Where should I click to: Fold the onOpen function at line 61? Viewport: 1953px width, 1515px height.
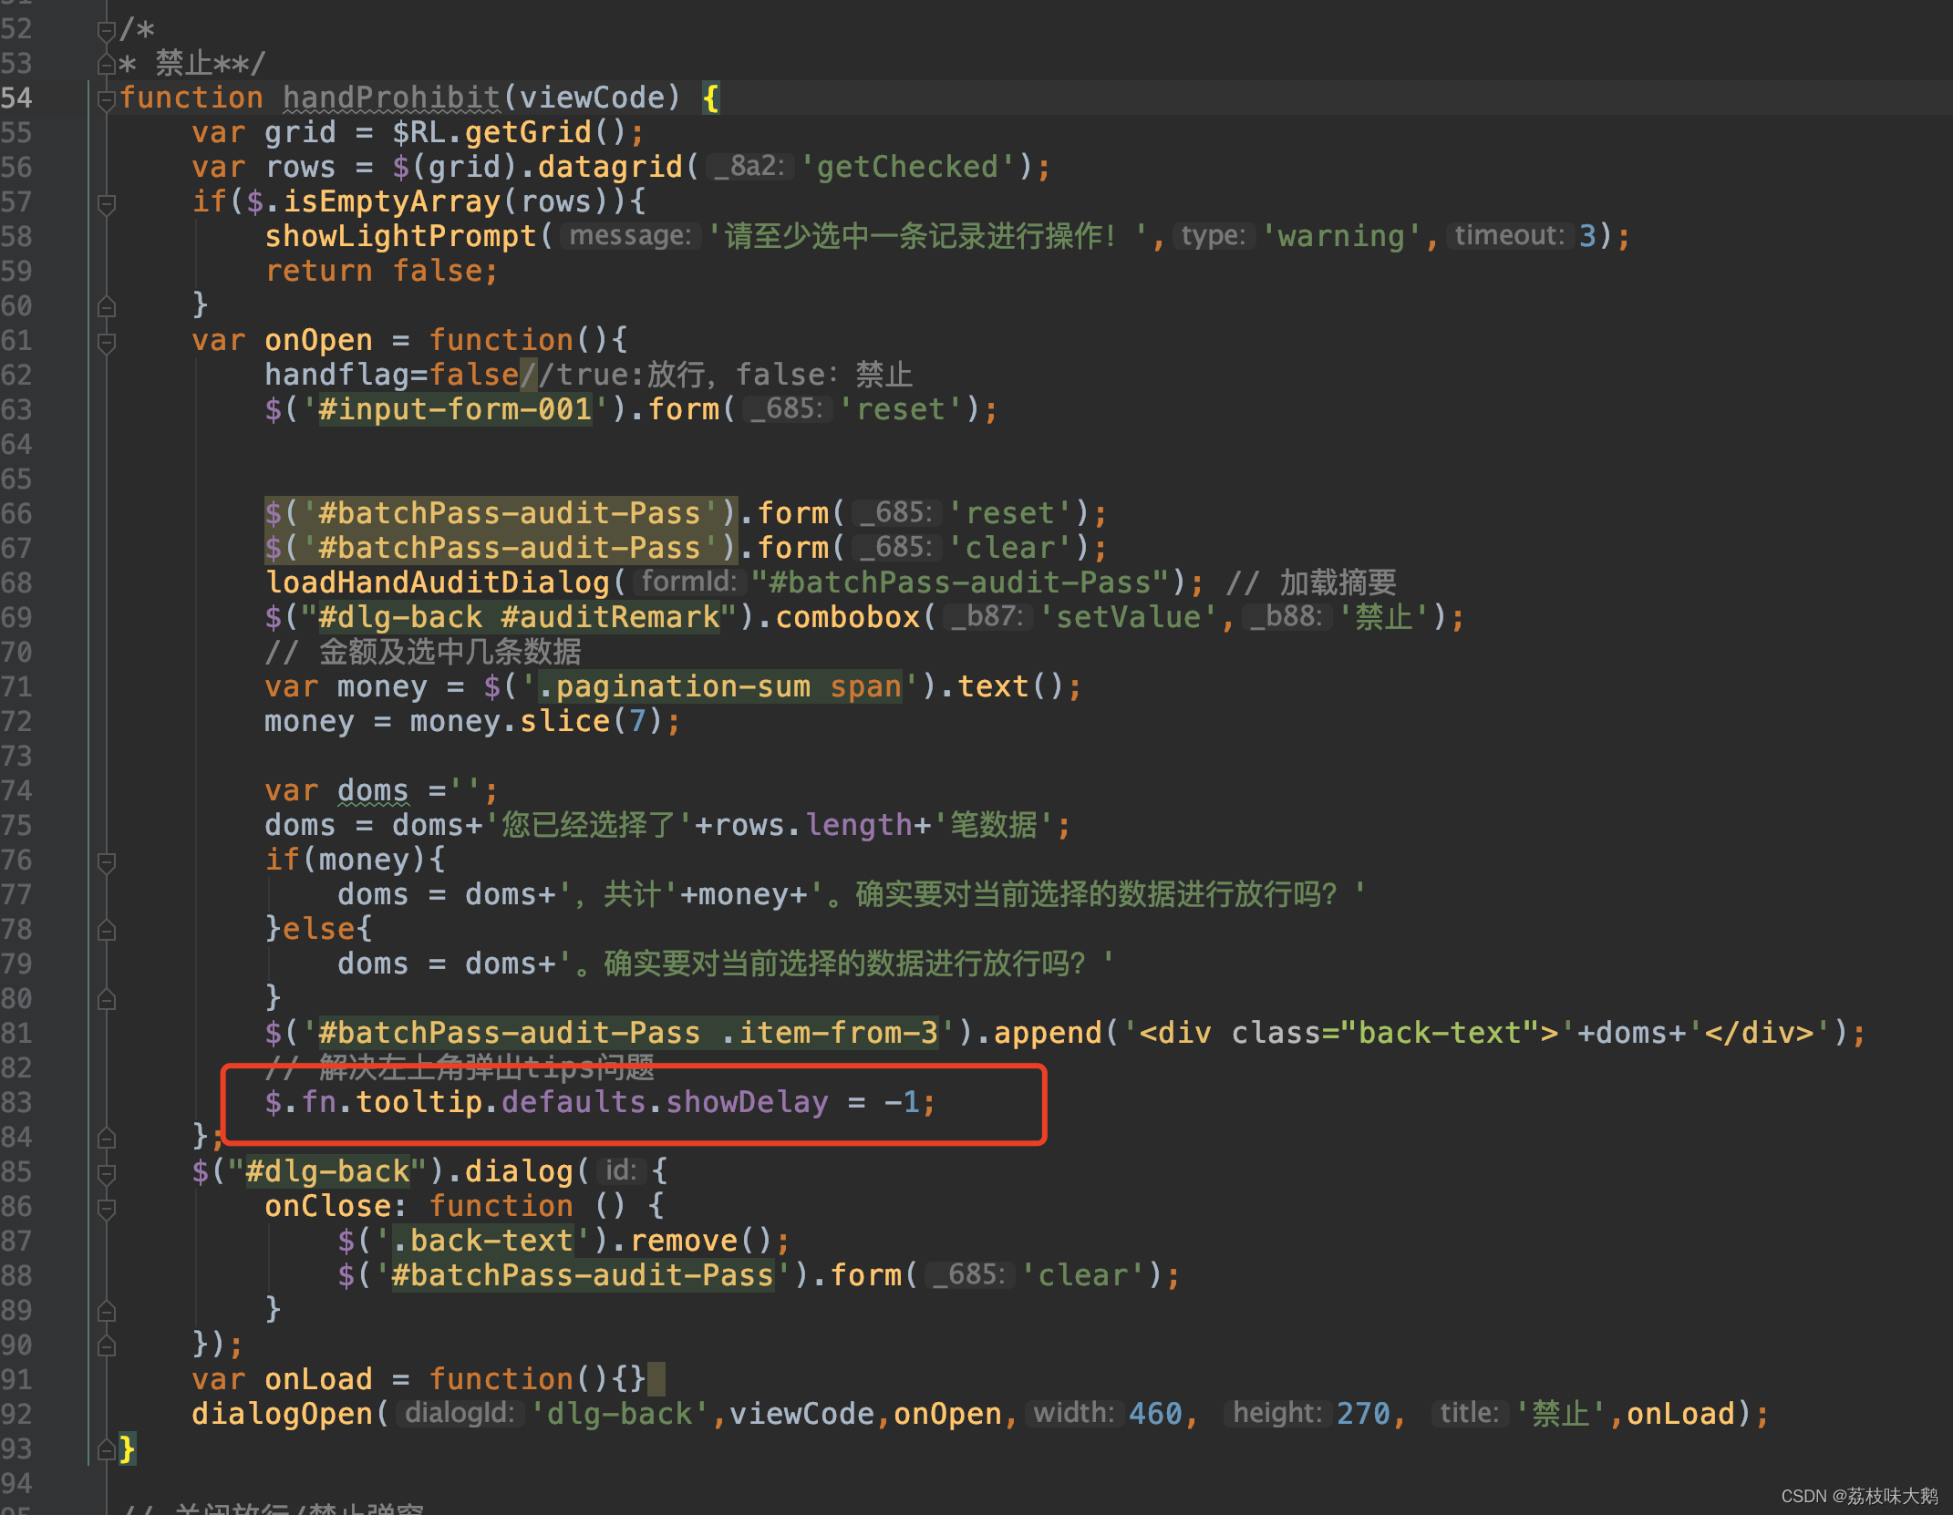[x=106, y=342]
